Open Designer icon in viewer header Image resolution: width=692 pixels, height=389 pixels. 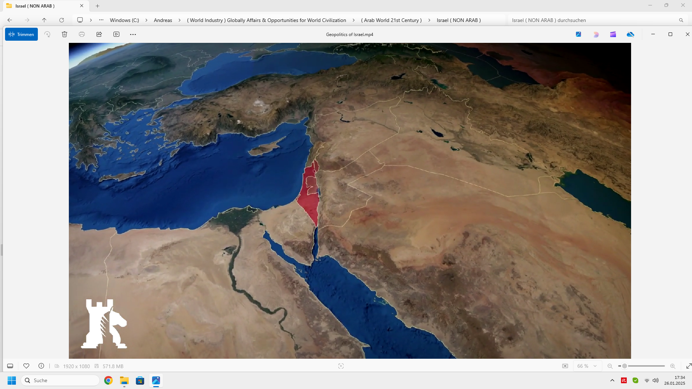pos(596,34)
